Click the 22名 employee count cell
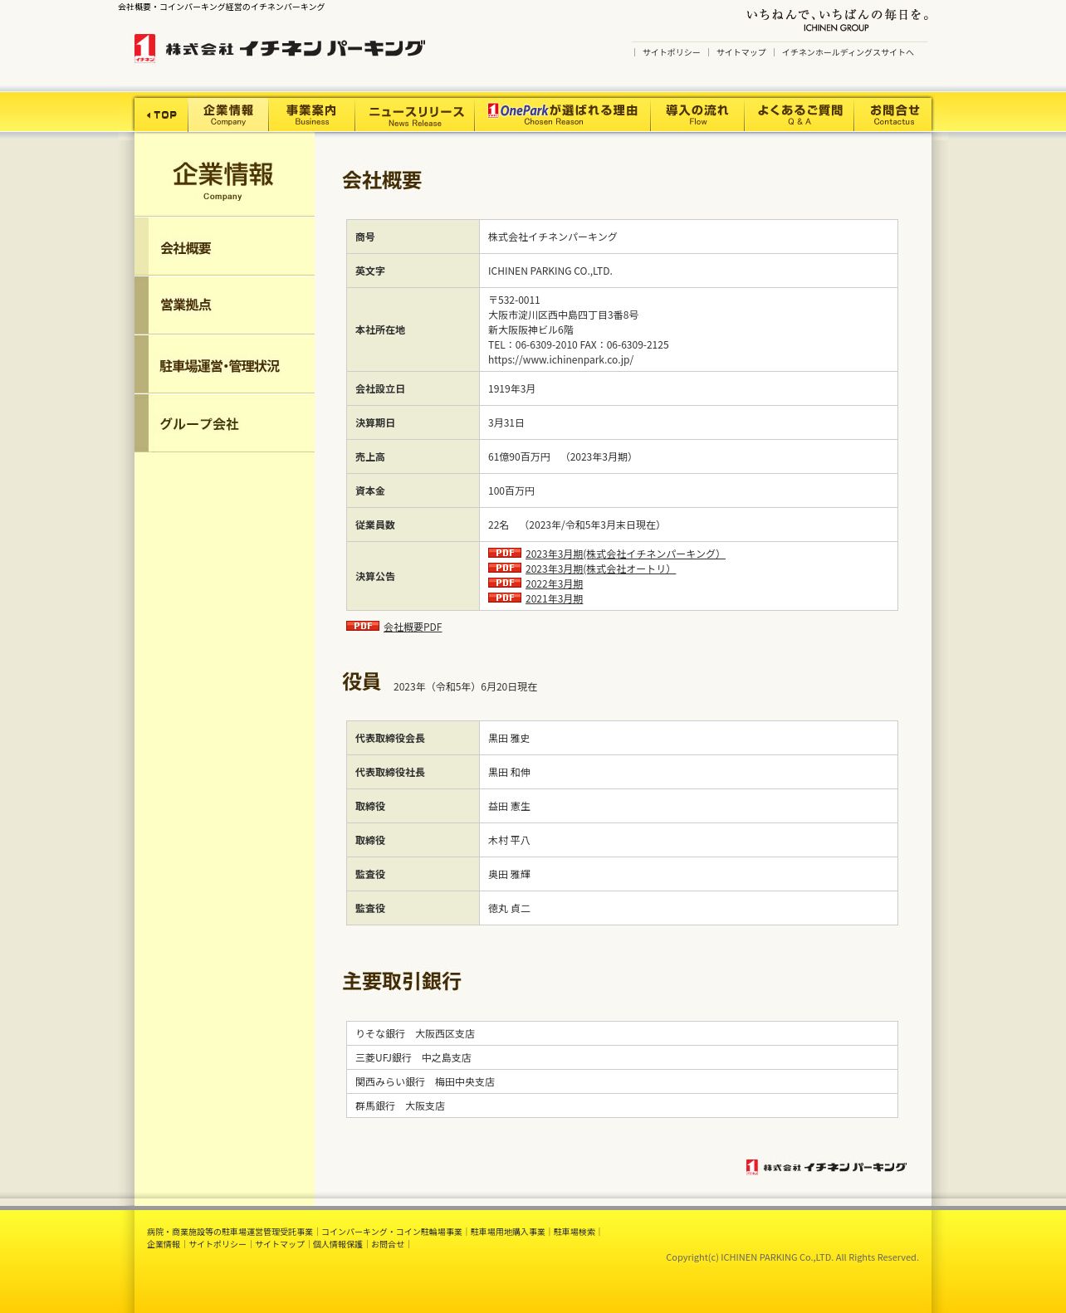 click(x=688, y=525)
